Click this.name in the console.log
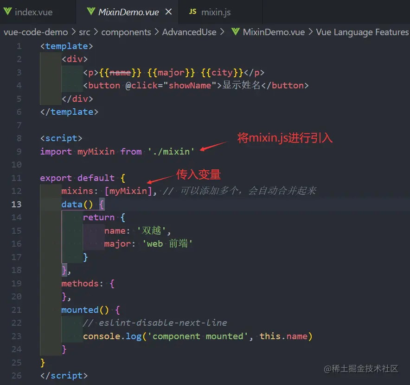The image size is (410, 385). coord(283,336)
